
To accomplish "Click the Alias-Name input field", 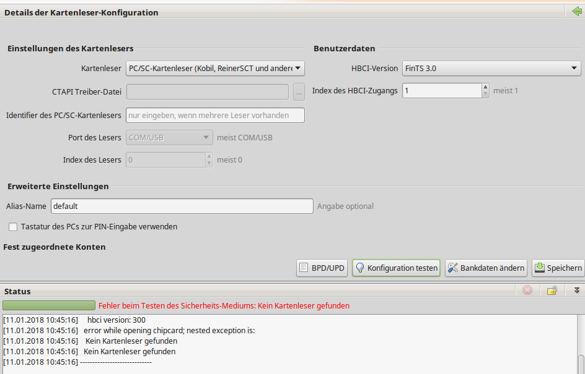I will (x=182, y=206).
